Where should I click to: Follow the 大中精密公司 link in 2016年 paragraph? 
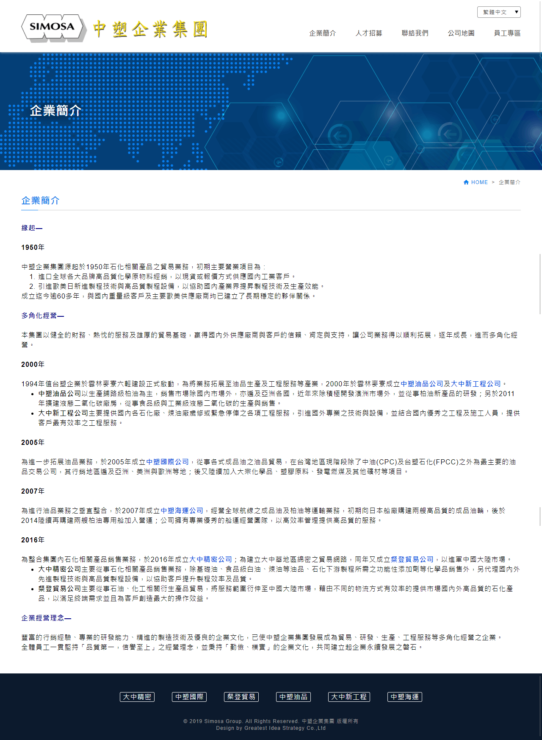[x=210, y=559]
